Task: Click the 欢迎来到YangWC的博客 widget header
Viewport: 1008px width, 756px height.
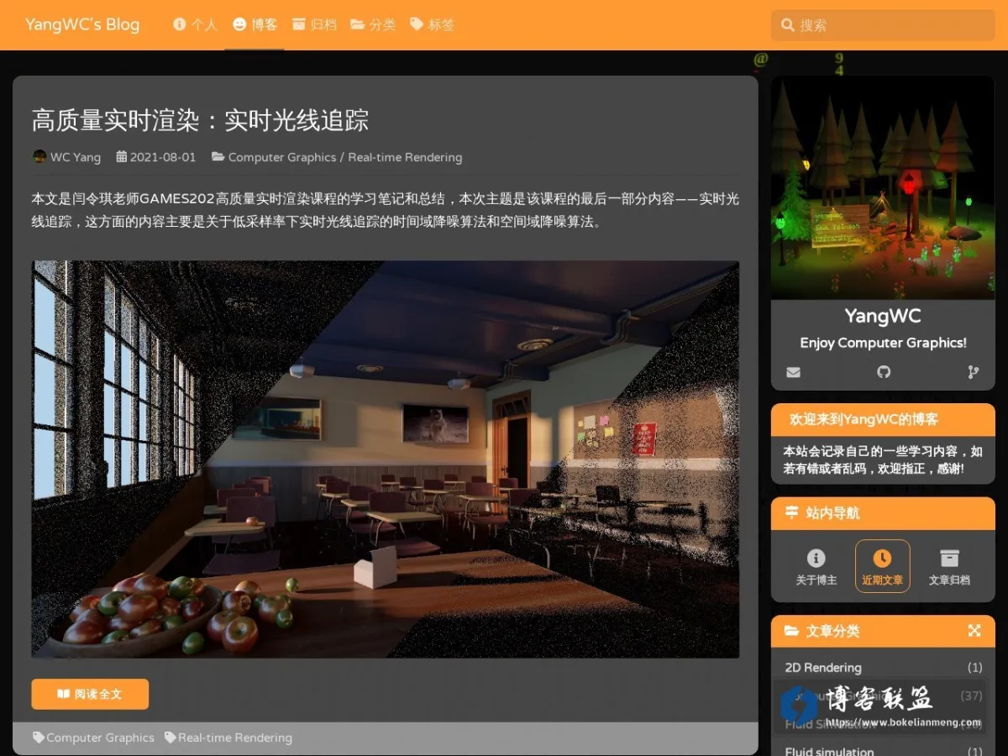Action: click(x=883, y=419)
